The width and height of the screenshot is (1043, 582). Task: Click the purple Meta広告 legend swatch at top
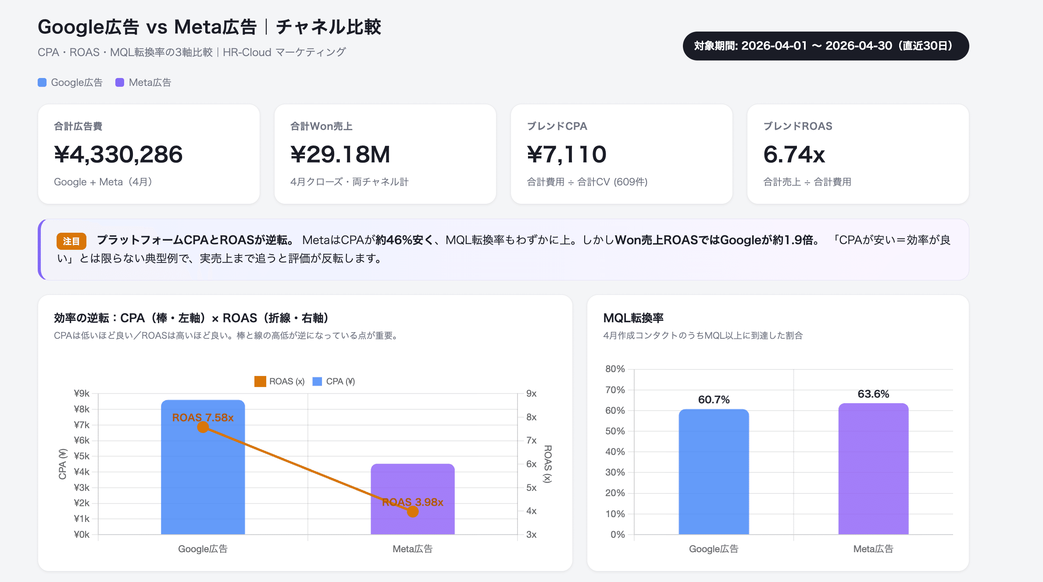120,82
